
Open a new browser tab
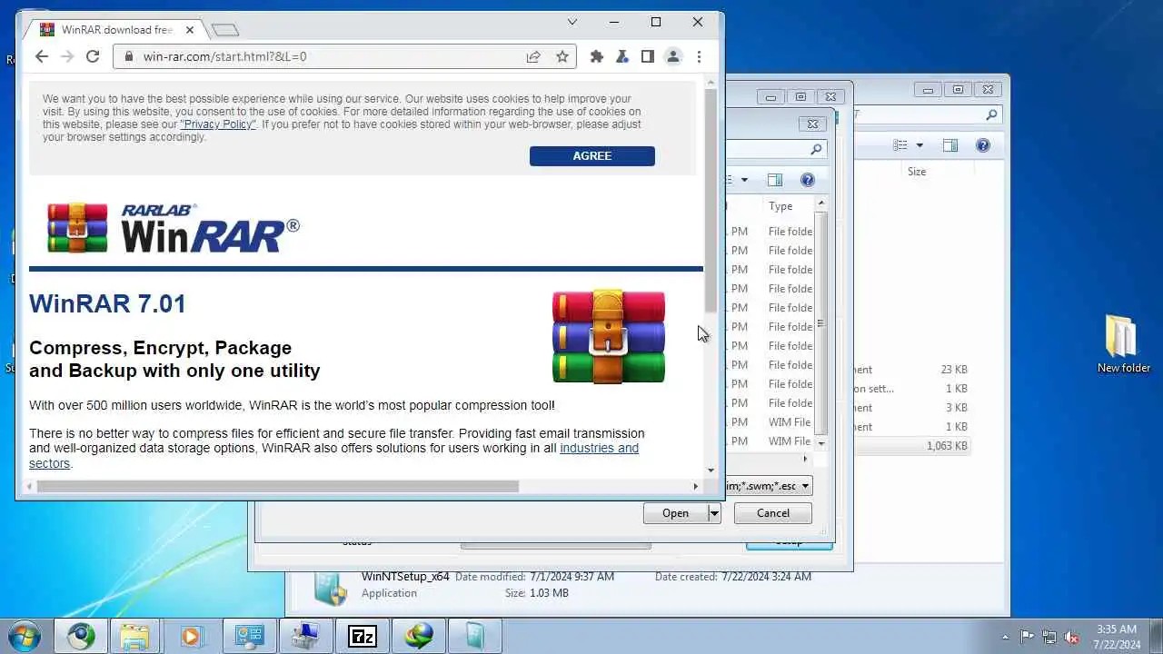click(224, 30)
